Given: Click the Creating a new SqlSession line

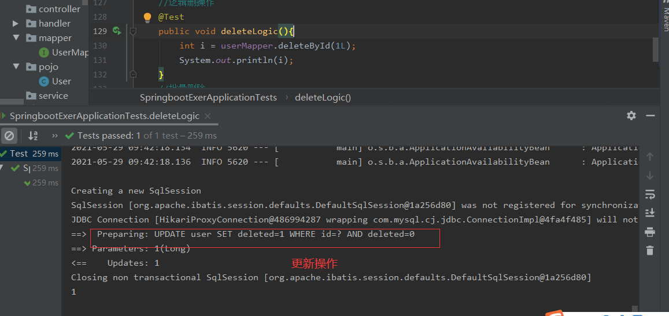Looking at the screenshot, I should tap(136, 191).
